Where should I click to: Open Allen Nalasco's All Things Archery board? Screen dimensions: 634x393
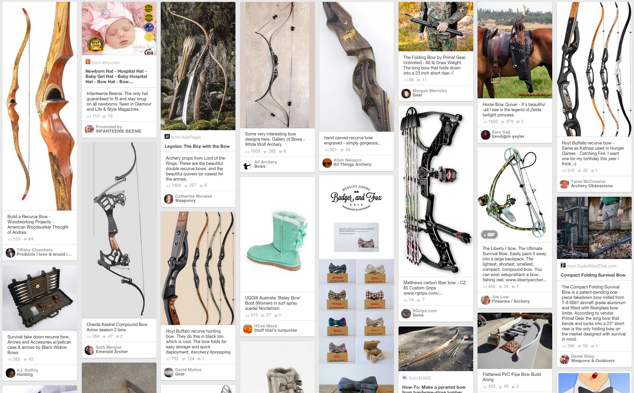coord(352,164)
